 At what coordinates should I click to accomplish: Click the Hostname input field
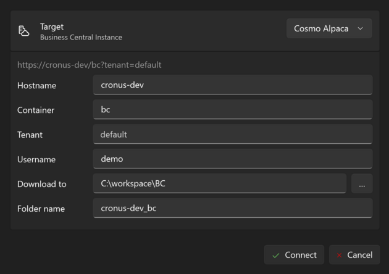(232, 85)
